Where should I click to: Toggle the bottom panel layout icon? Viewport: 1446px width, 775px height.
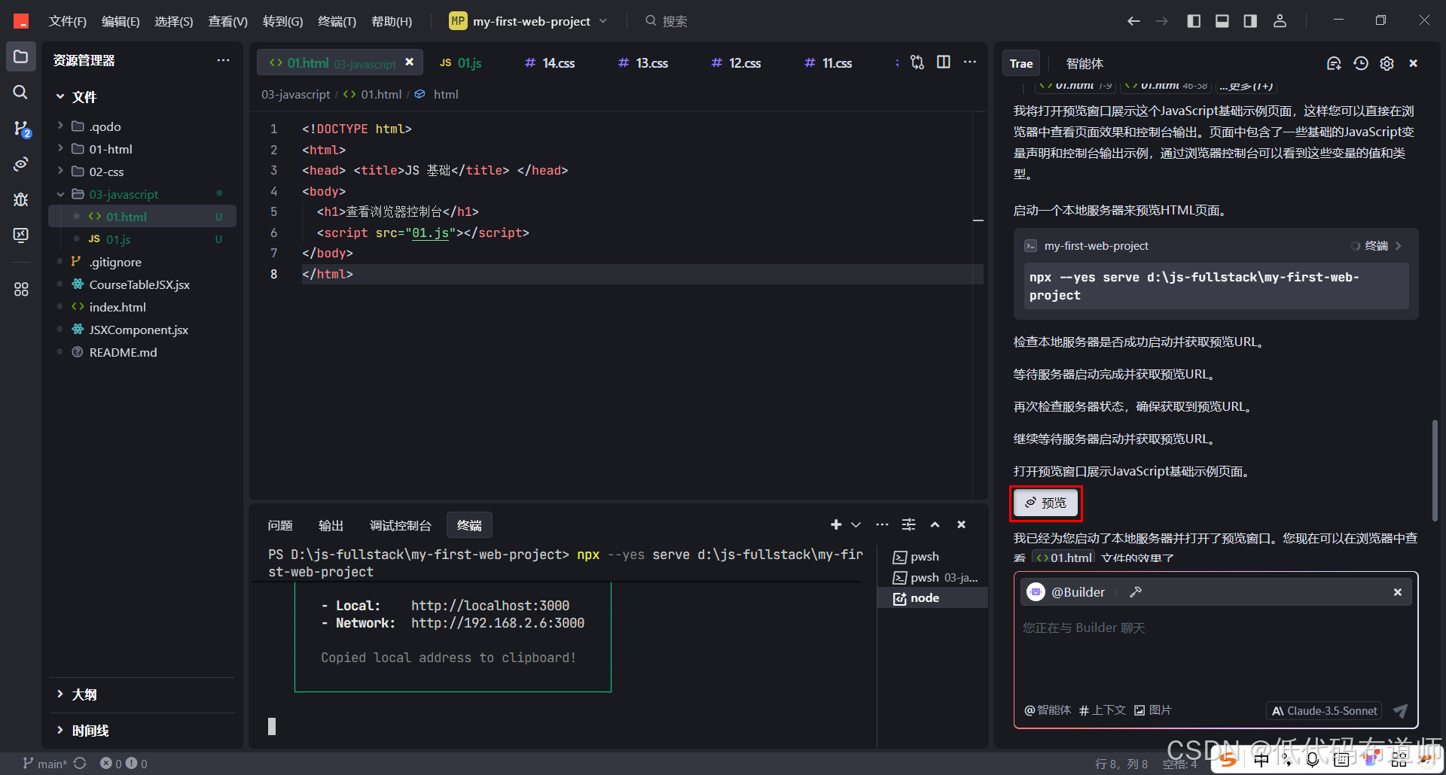pyautogui.click(x=1222, y=21)
